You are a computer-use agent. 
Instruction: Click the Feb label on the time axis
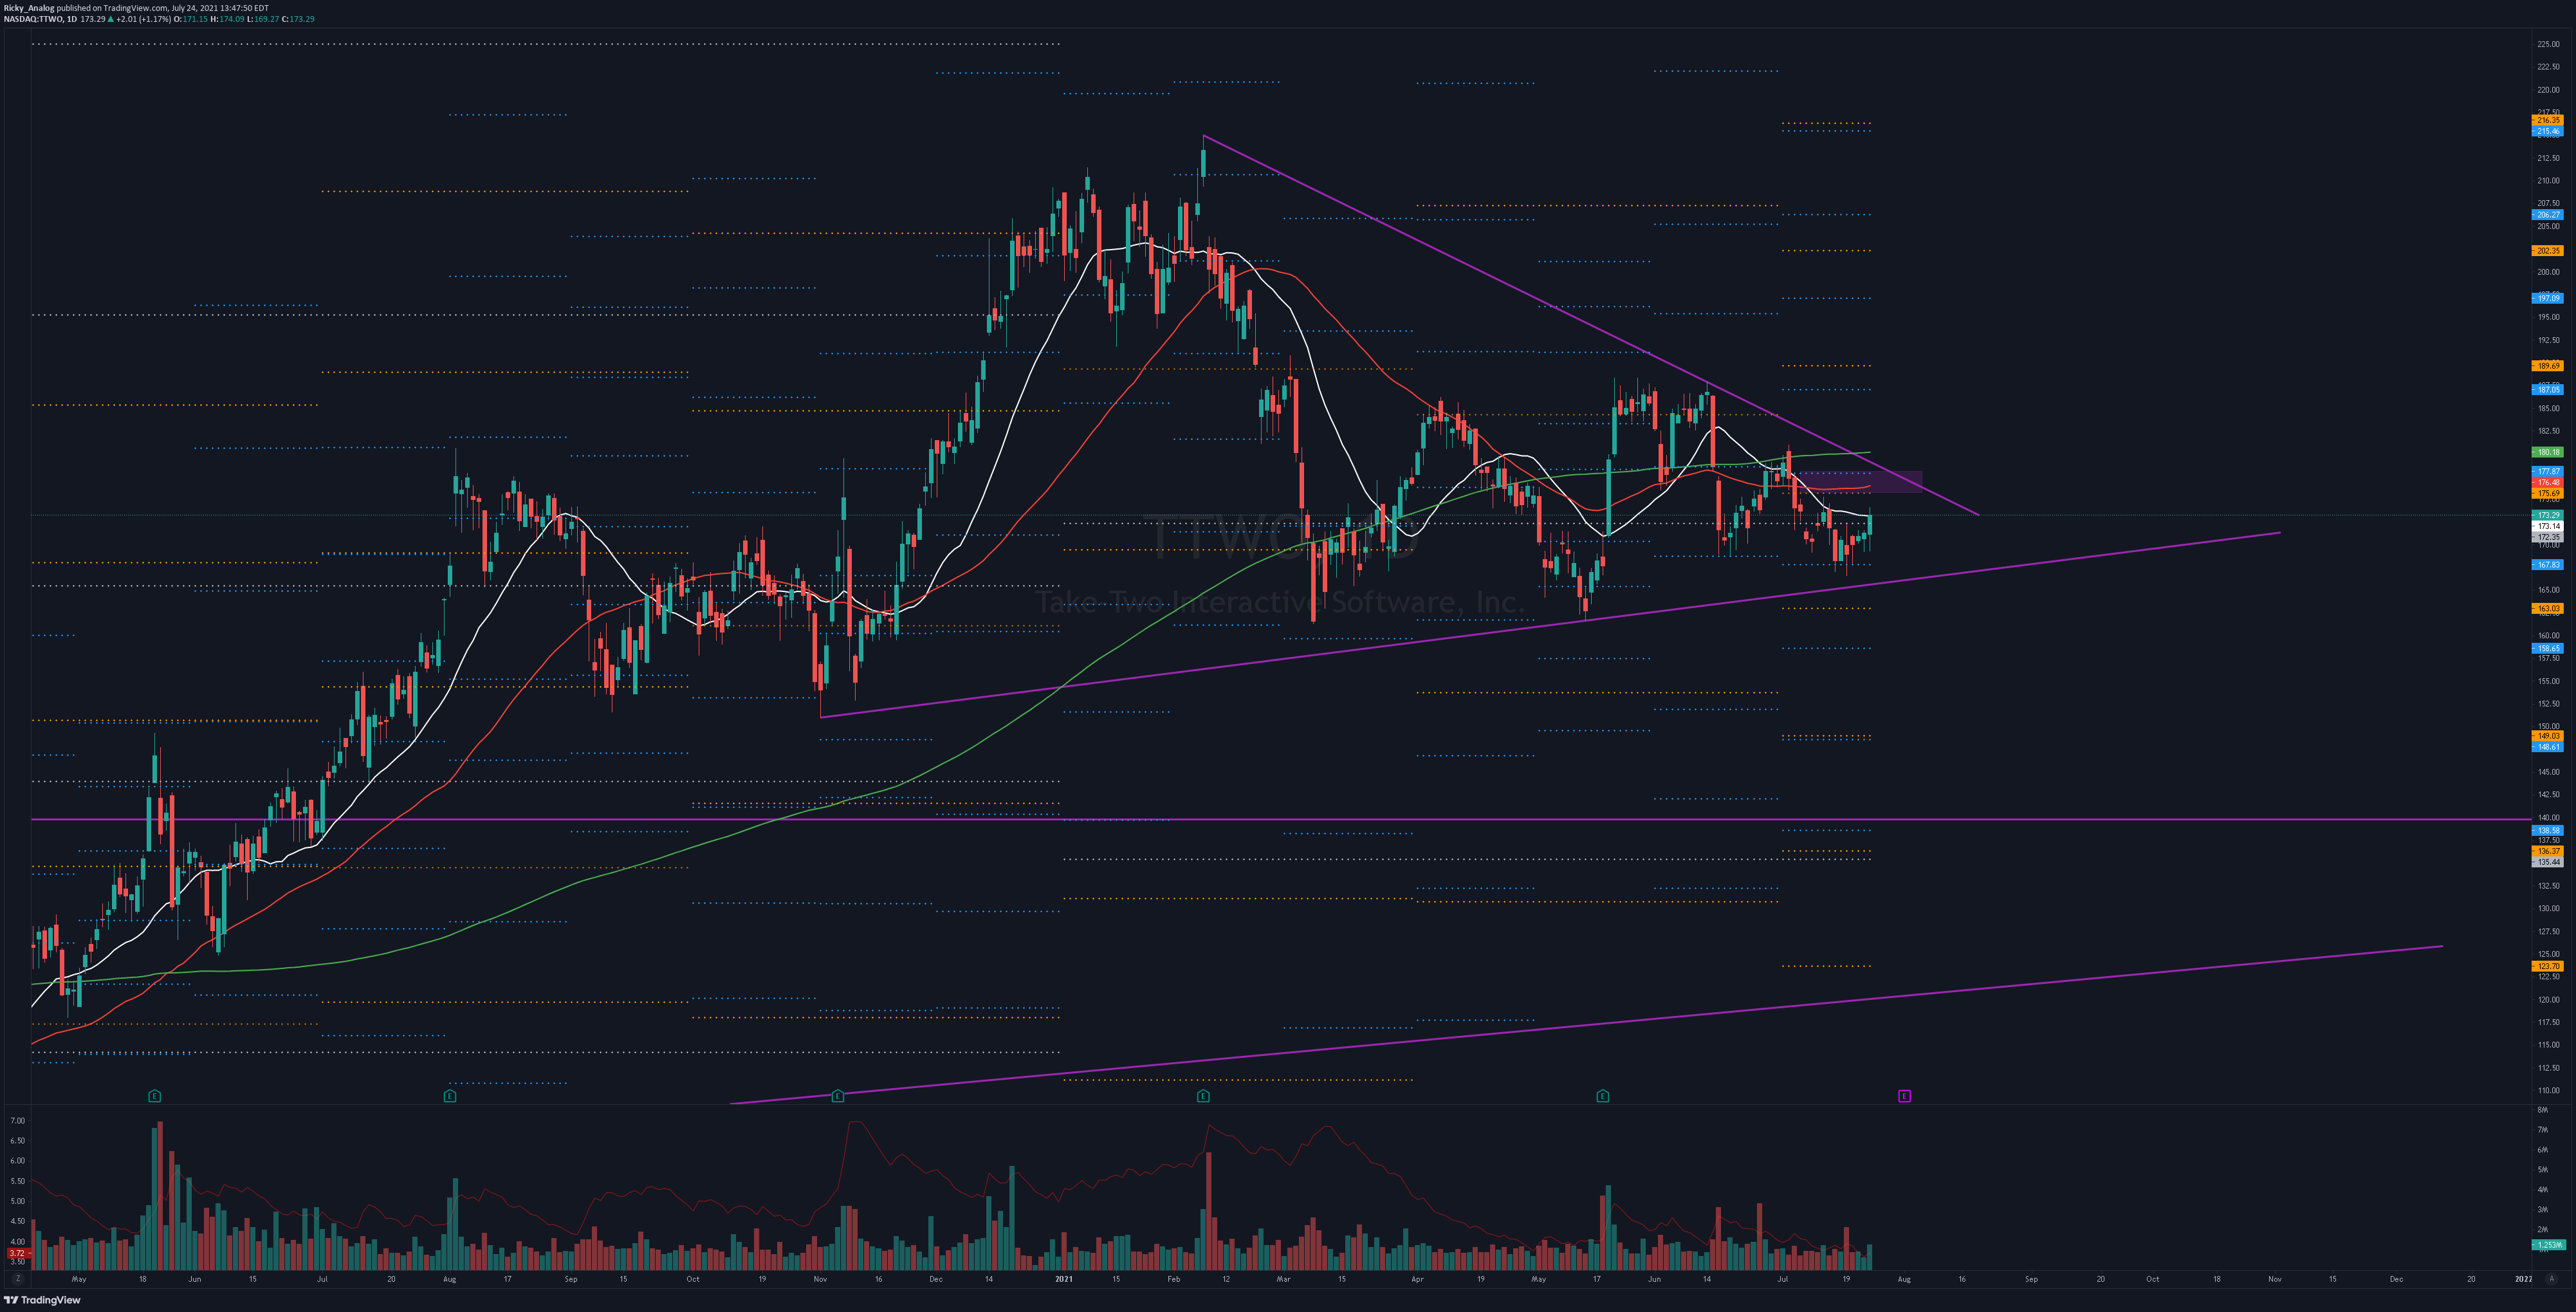point(1173,1279)
